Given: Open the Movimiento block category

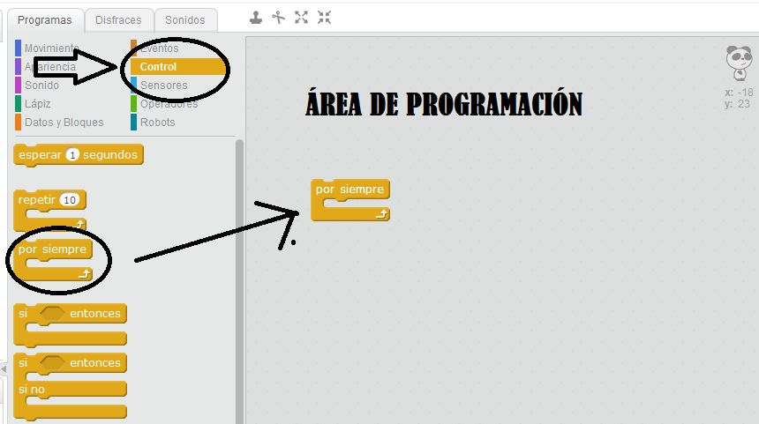Looking at the screenshot, I should pyautogui.click(x=51, y=48).
